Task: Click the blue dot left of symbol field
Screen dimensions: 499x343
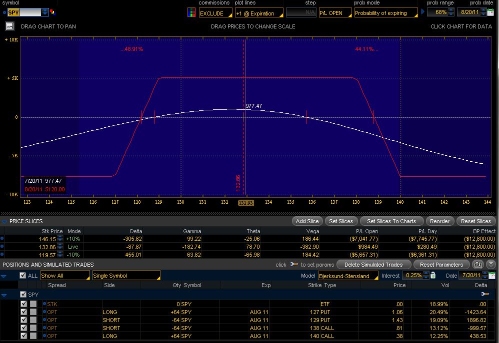Action: coord(4,12)
